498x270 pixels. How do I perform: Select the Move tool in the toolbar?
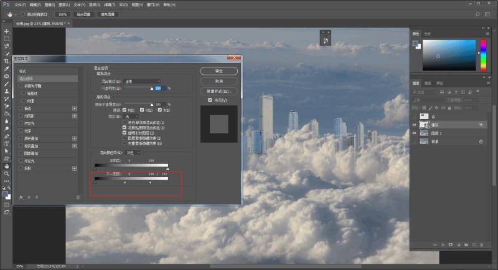click(x=7, y=31)
